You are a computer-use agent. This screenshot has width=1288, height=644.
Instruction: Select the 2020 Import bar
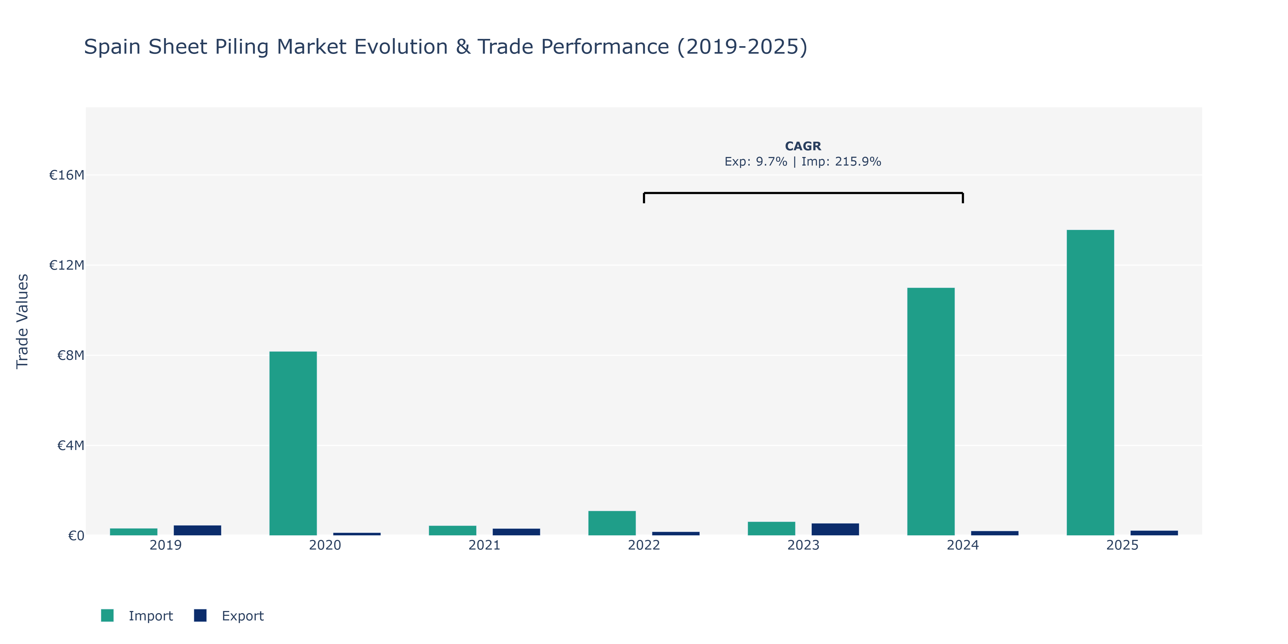coord(293,444)
